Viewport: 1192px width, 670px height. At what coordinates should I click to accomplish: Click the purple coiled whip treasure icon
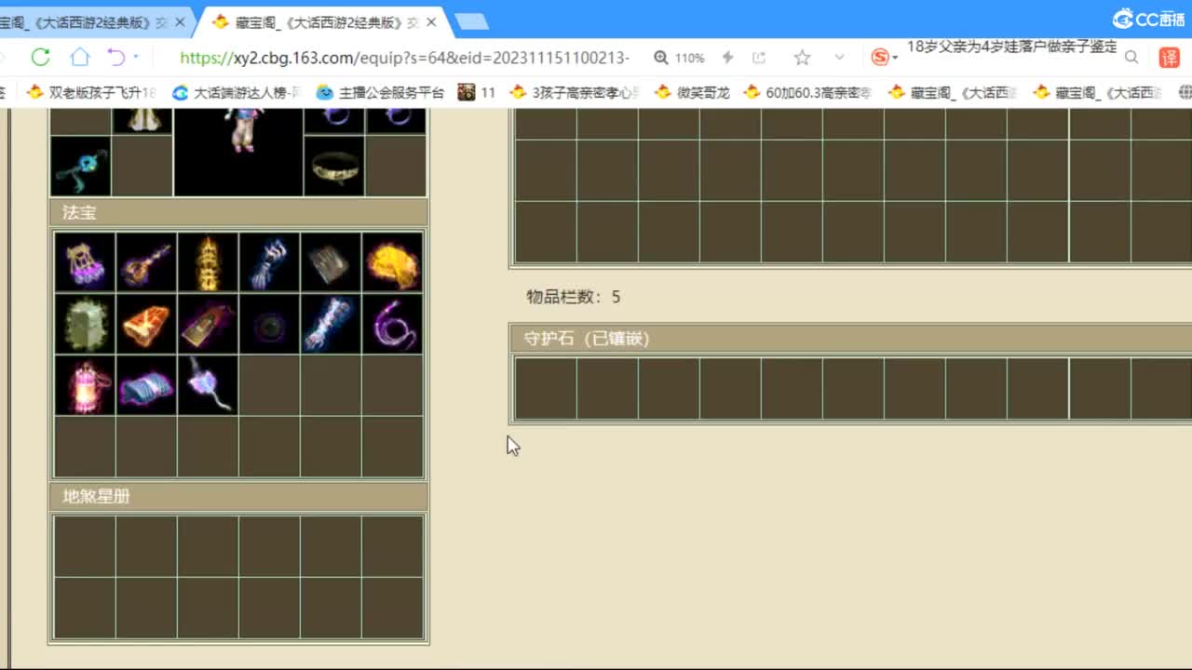pos(392,324)
